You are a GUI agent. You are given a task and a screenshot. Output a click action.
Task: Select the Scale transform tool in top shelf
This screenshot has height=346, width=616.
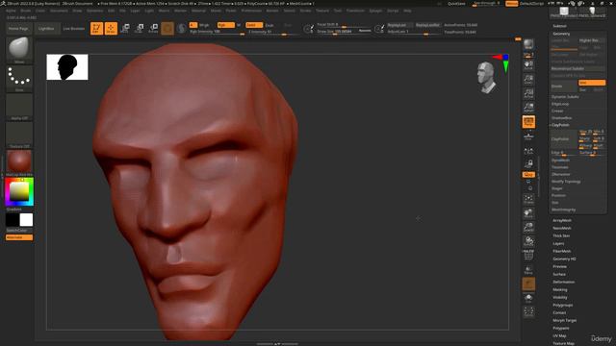coord(139,28)
